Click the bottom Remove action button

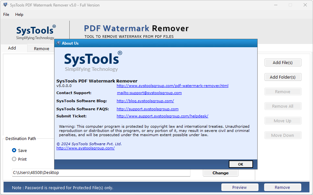pos(283,187)
